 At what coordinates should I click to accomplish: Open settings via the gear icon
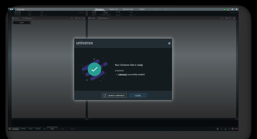(233, 129)
